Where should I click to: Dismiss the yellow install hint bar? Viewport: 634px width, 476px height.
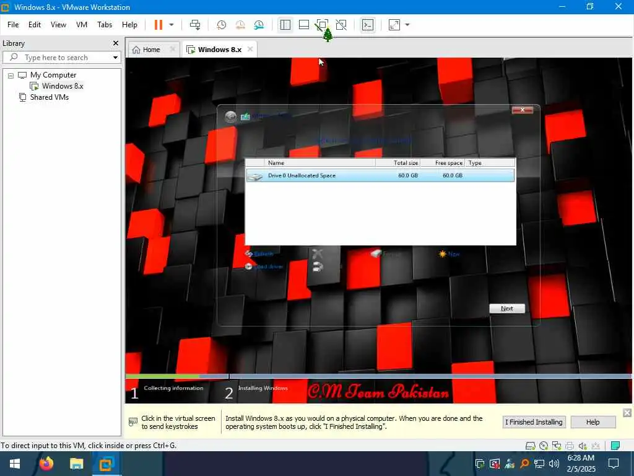click(x=627, y=412)
